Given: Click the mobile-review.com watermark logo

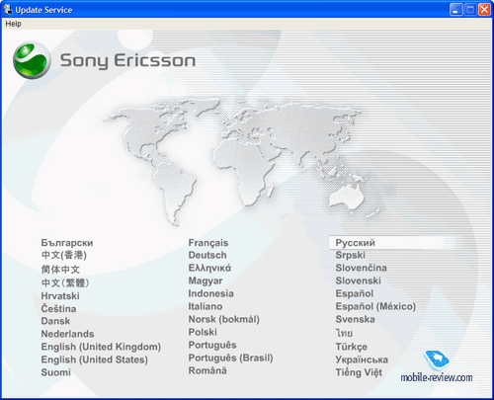Looking at the screenshot, I should click(x=437, y=367).
